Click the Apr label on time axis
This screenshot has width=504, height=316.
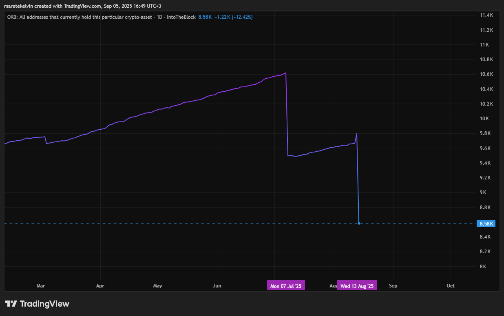[x=100, y=286]
